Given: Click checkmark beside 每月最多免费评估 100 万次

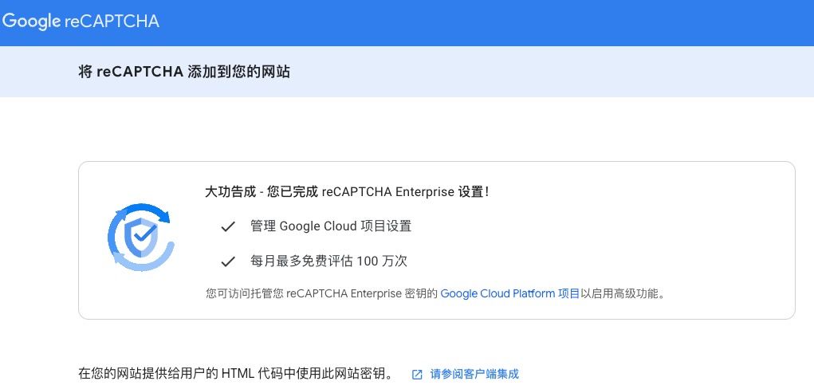Looking at the screenshot, I should pos(229,261).
